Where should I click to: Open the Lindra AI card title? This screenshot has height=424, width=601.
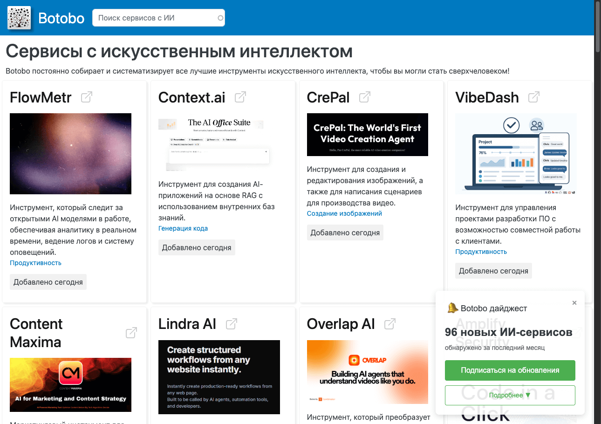pyautogui.click(x=187, y=324)
